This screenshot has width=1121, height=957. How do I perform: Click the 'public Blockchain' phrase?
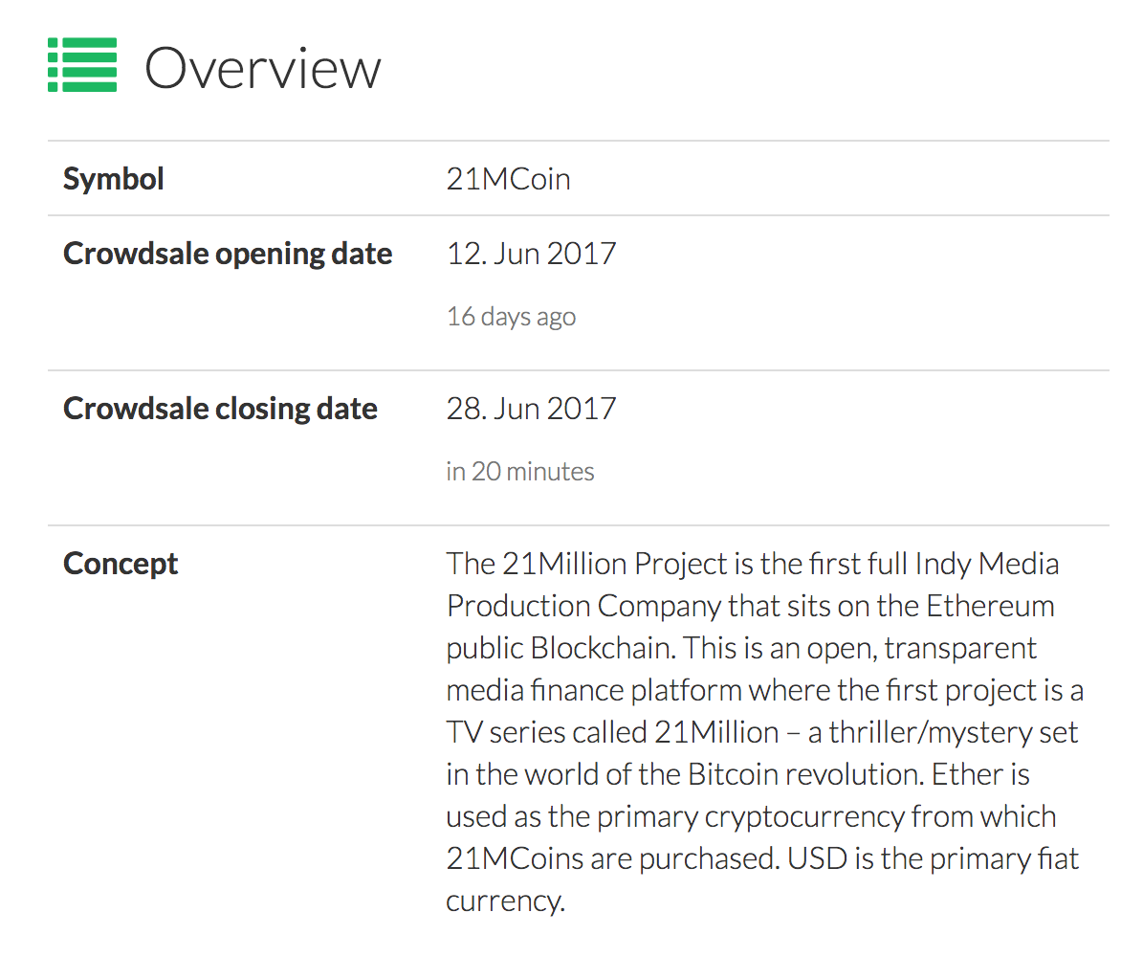coord(558,648)
